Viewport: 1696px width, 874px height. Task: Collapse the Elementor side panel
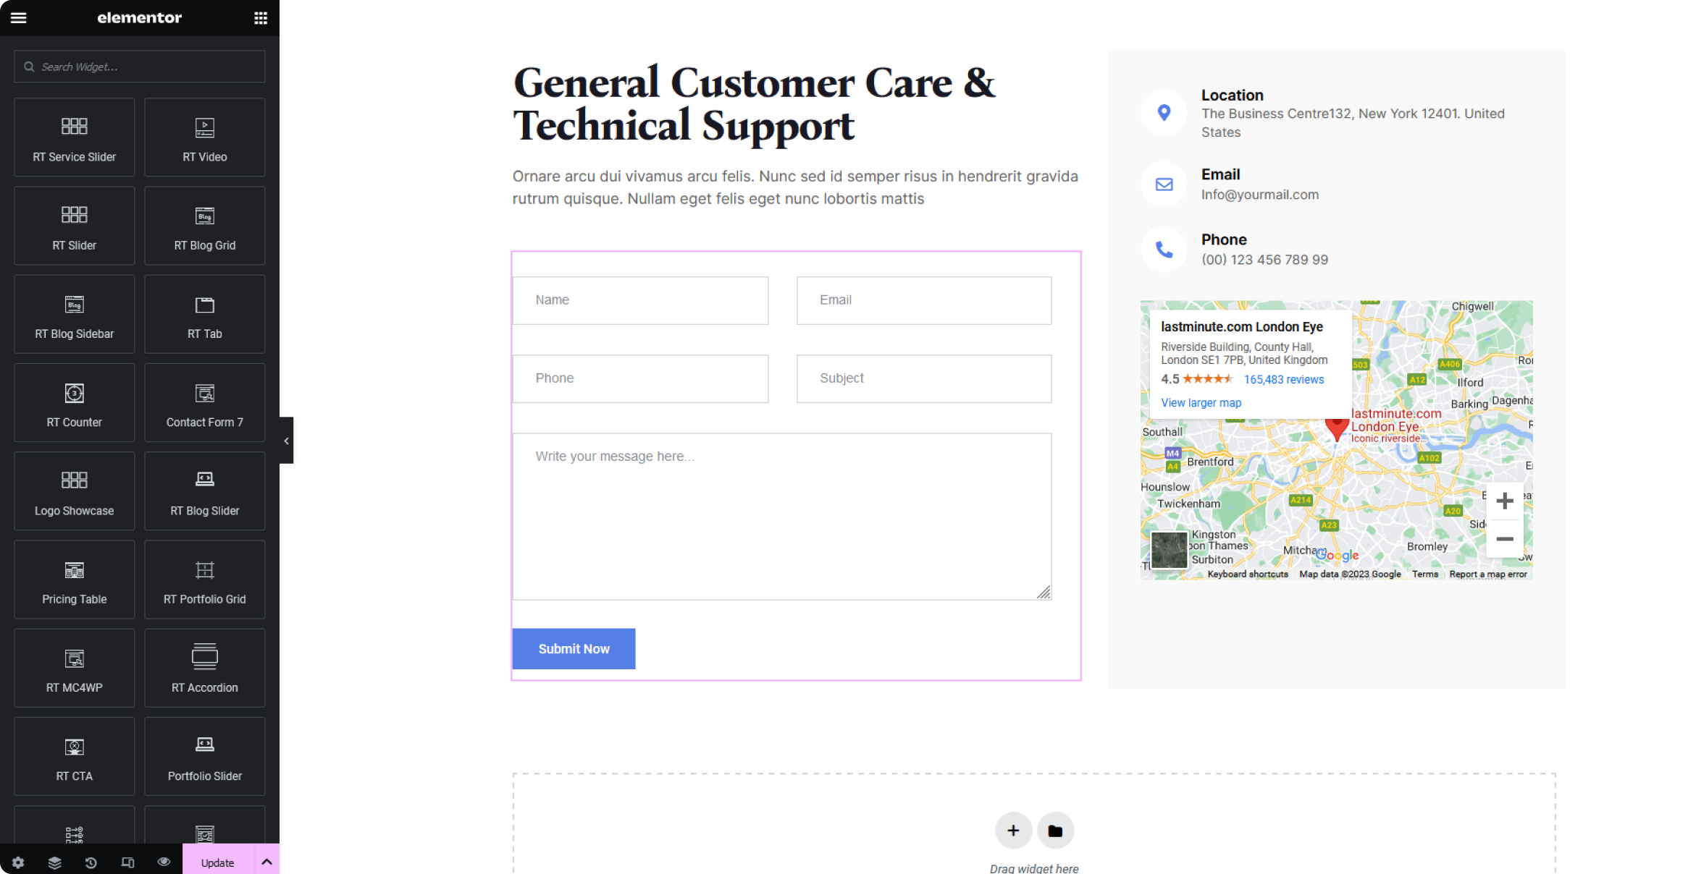[x=287, y=441]
